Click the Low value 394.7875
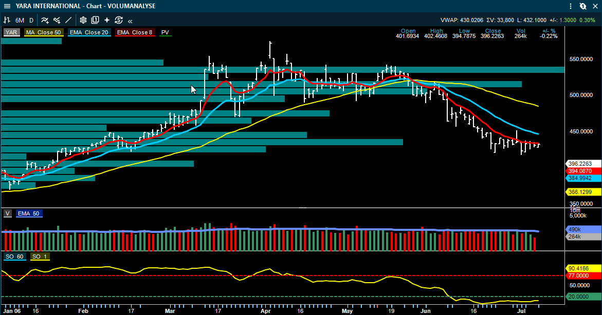Screen dimensions: 602x315 coord(464,36)
